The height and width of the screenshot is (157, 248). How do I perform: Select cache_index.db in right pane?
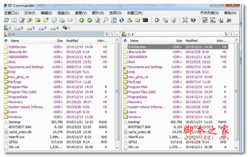[x=139, y=132]
